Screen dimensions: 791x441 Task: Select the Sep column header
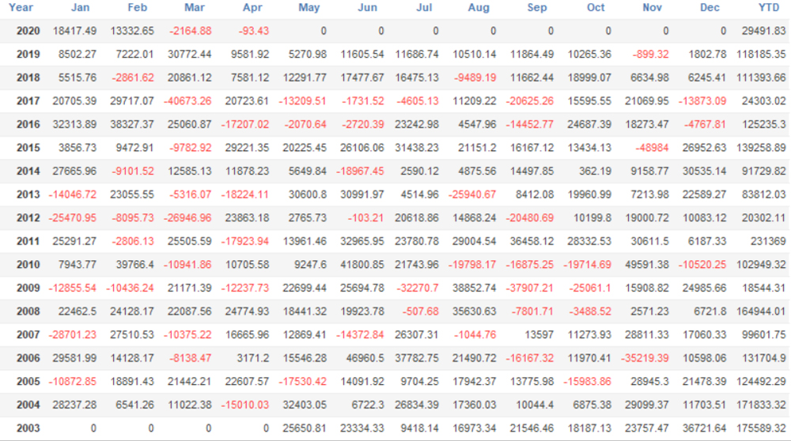coord(537,8)
